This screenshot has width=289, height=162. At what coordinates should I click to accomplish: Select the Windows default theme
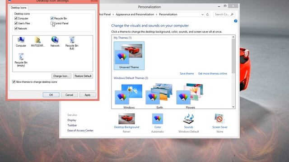click(x=129, y=96)
